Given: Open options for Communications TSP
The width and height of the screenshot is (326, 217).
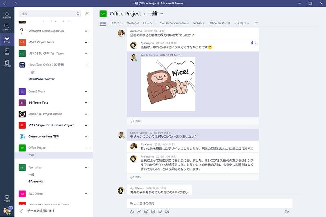Looking at the screenshot, I should click(x=87, y=137).
